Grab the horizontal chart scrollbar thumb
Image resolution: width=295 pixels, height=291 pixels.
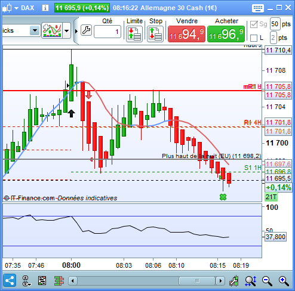[197, 281]
